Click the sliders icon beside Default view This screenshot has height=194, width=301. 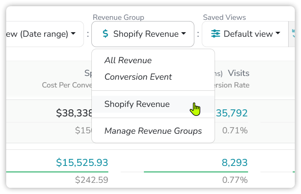click(215, 34)
